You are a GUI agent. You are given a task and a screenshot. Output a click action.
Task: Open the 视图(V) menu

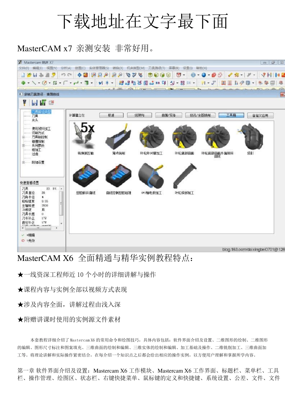coord(52,68)
